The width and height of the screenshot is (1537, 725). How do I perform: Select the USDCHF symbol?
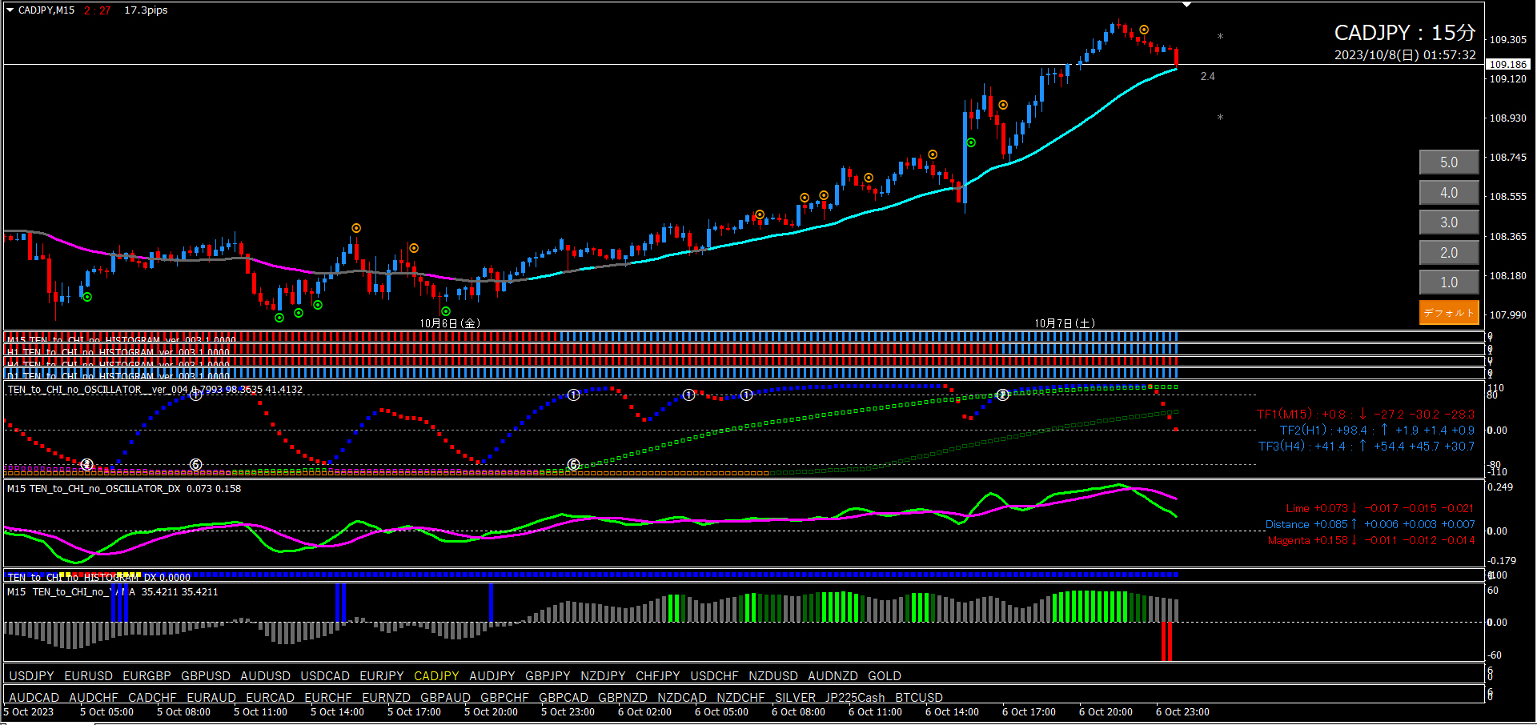click(x=715, y=676)
